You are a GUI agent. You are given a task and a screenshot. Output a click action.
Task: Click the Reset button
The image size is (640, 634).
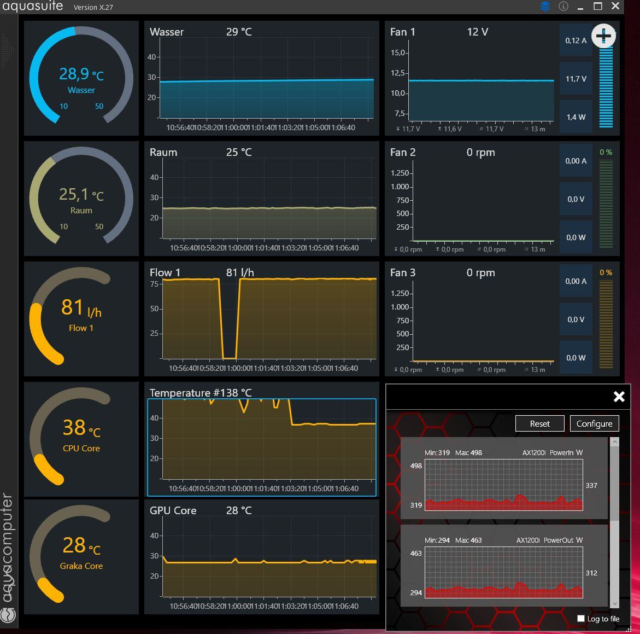(539, 423)
